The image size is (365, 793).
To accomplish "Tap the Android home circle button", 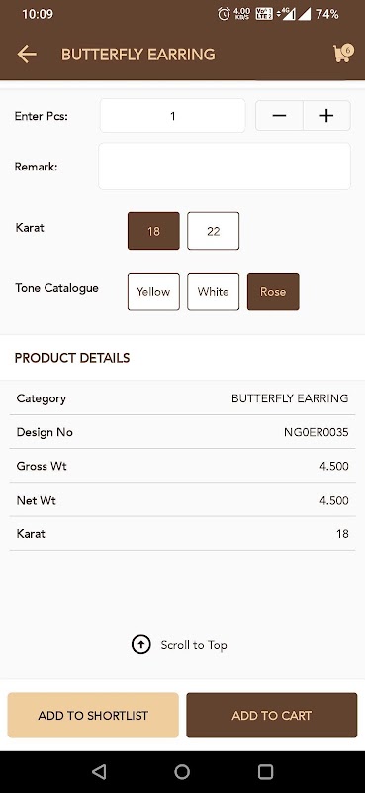I will [182, 771].
